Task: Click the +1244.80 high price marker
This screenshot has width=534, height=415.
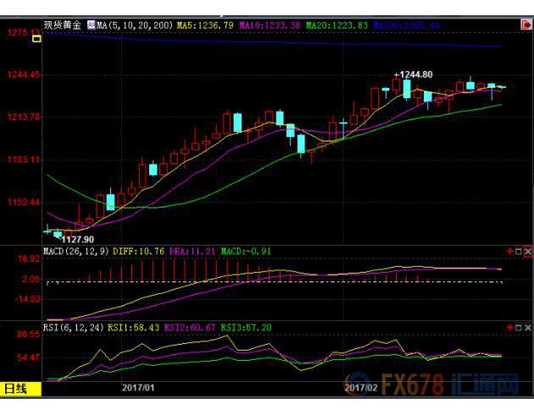Action: [x=413, y=75]
